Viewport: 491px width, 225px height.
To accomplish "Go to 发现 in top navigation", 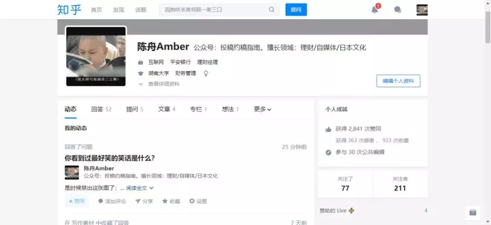I will click(119, 10).
